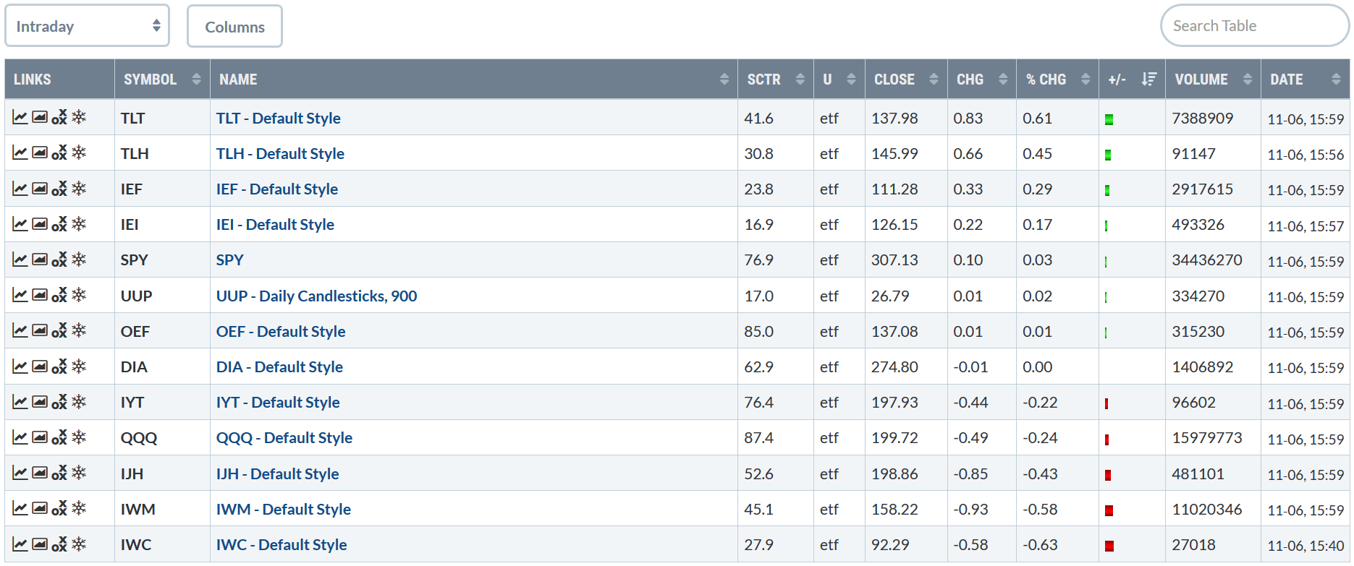Click the green change bar for TLT
The height and width of the screenshot is (566, 1354).
coord(1109,119)
